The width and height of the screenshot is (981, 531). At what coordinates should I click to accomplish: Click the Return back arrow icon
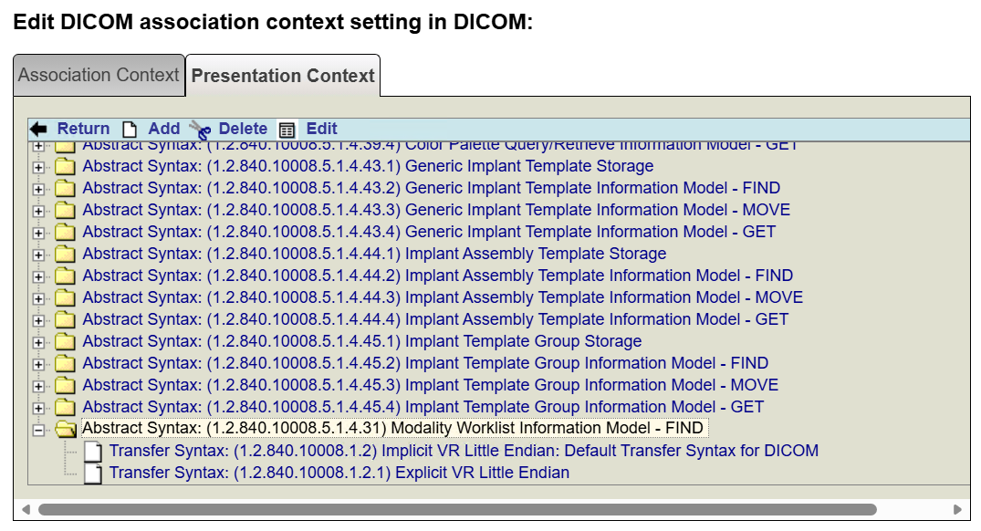38,130
